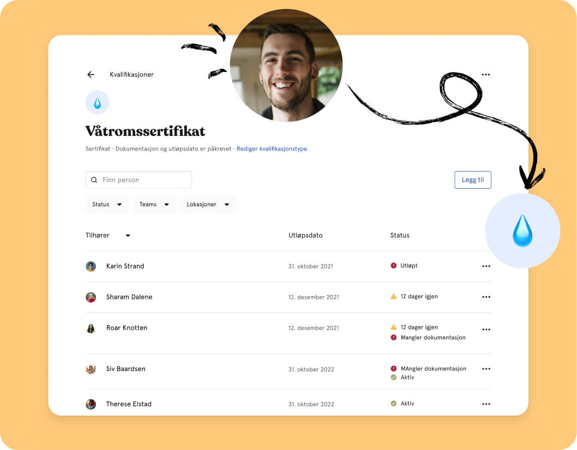Open the Rediger kvalifikasjonstype link

click(272, 149)
